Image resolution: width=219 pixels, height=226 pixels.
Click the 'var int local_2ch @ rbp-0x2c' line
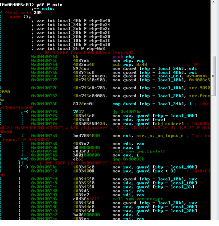(x=71, y=29)
